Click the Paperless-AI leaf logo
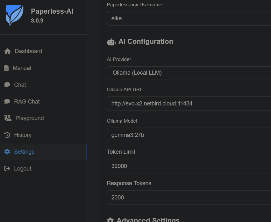The image size is (271, 222). 14,15
